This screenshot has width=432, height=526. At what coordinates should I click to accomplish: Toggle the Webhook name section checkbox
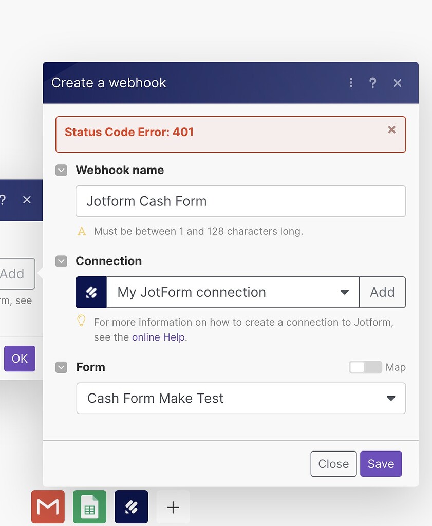click(x=61, y=170)
